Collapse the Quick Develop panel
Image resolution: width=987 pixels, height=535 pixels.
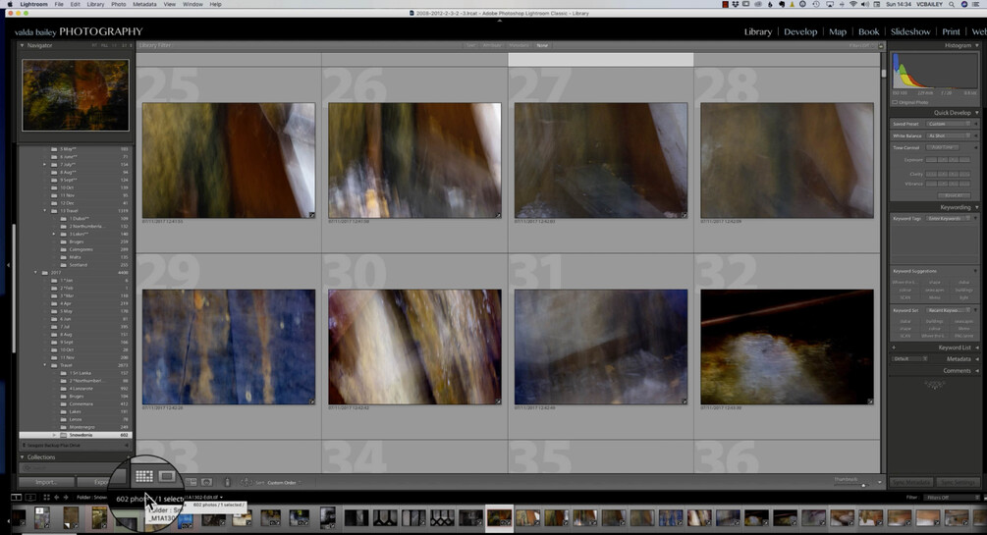pyautogui.click(x=977, y=113)
